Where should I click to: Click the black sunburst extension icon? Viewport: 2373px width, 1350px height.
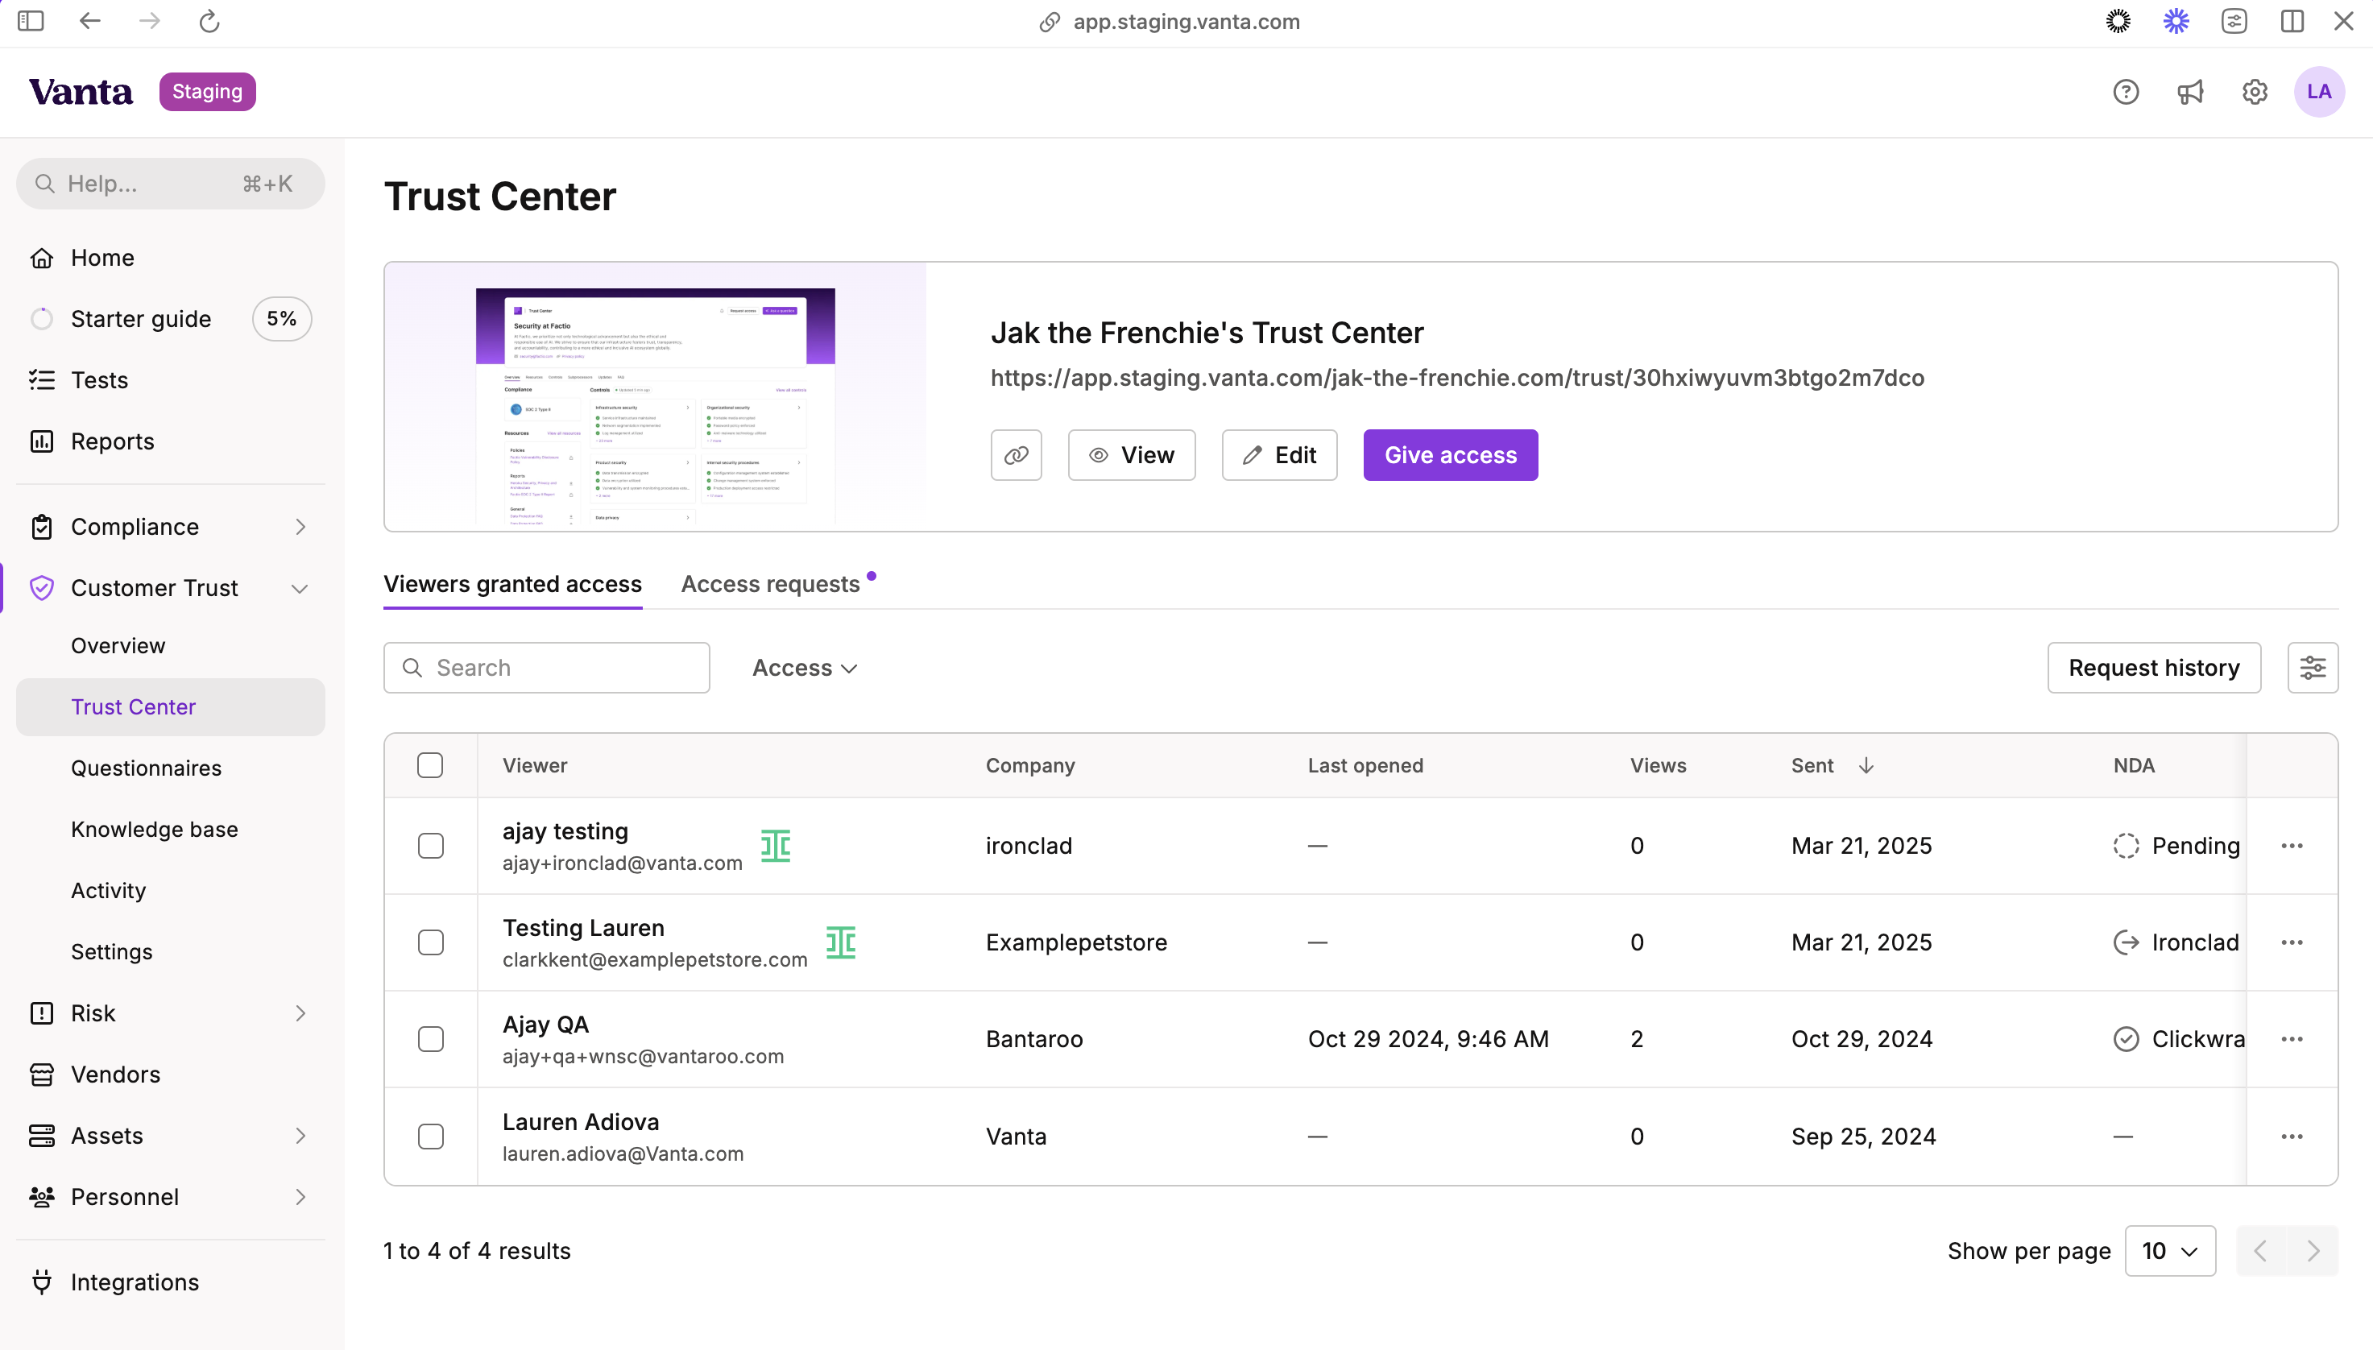2118,20
